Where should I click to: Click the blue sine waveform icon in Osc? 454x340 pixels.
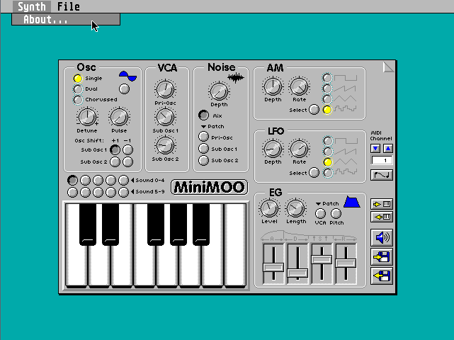127,76
